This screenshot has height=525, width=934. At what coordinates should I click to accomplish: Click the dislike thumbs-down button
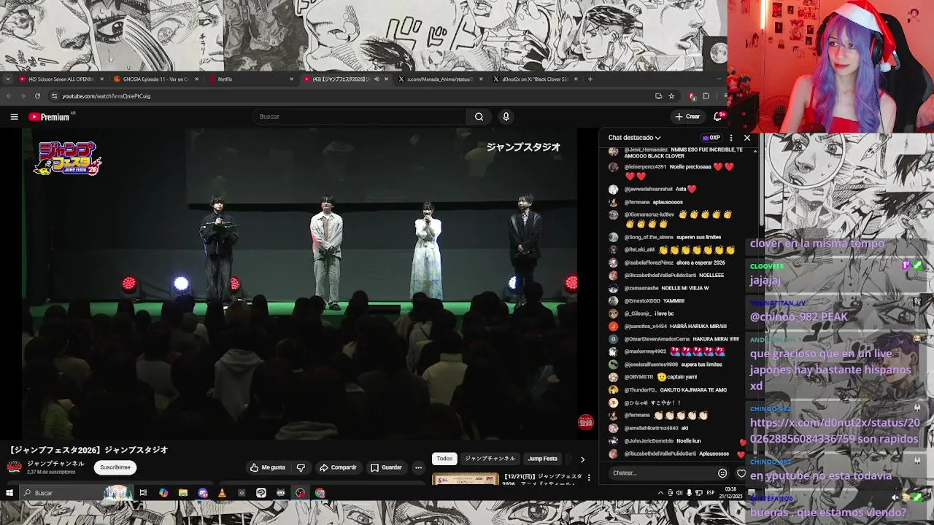[x=301, y=467]
